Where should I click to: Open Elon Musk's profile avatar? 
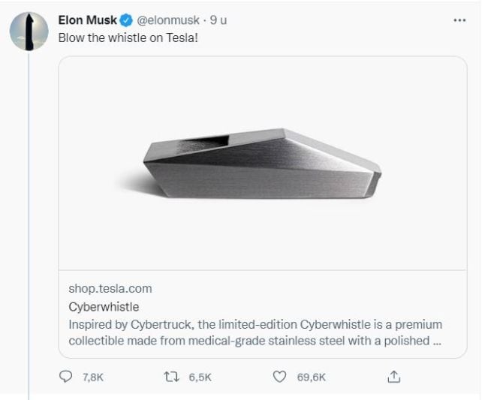28,32
